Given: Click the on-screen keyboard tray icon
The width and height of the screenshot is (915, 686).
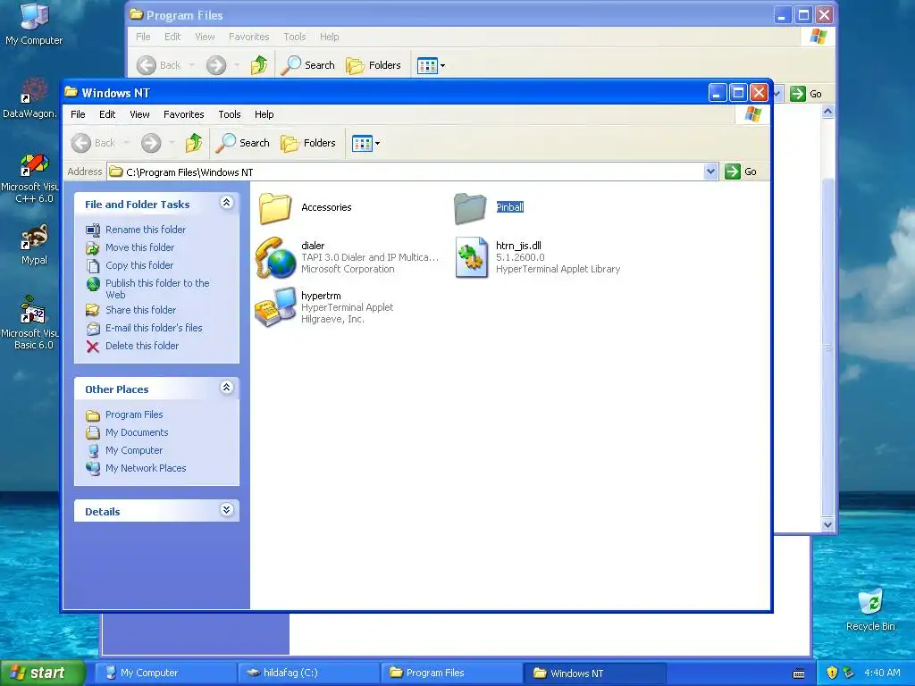Looking at the screenshot, I should [799, 673].
